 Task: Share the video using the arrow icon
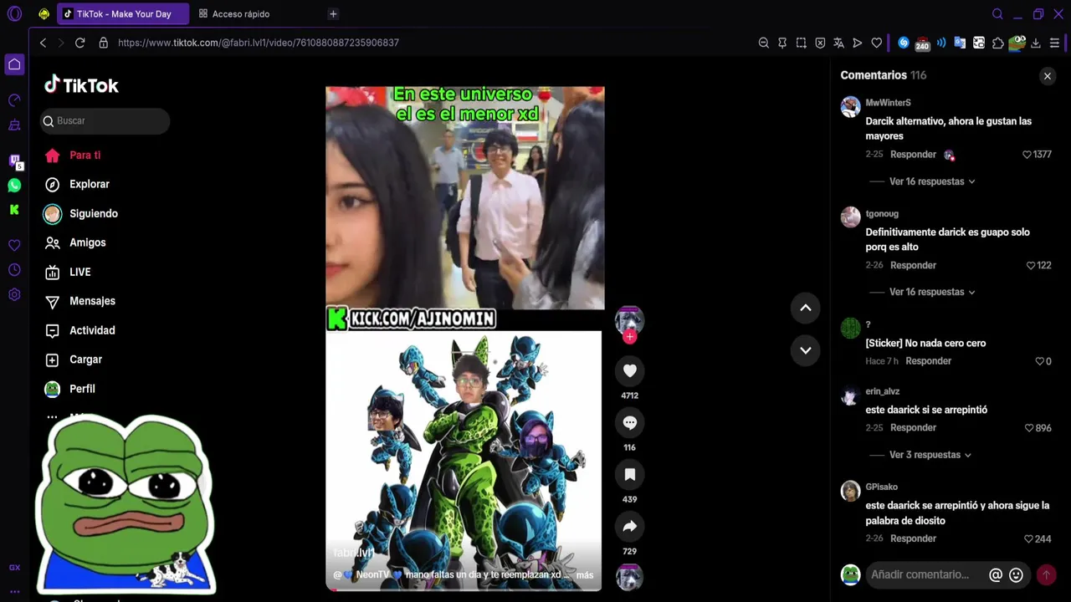point(629,526)
